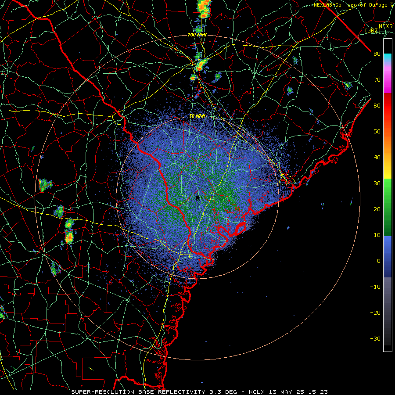Click the 30 value on the color scale
This screenshot has height=395, width=395.
click(377, 183)
